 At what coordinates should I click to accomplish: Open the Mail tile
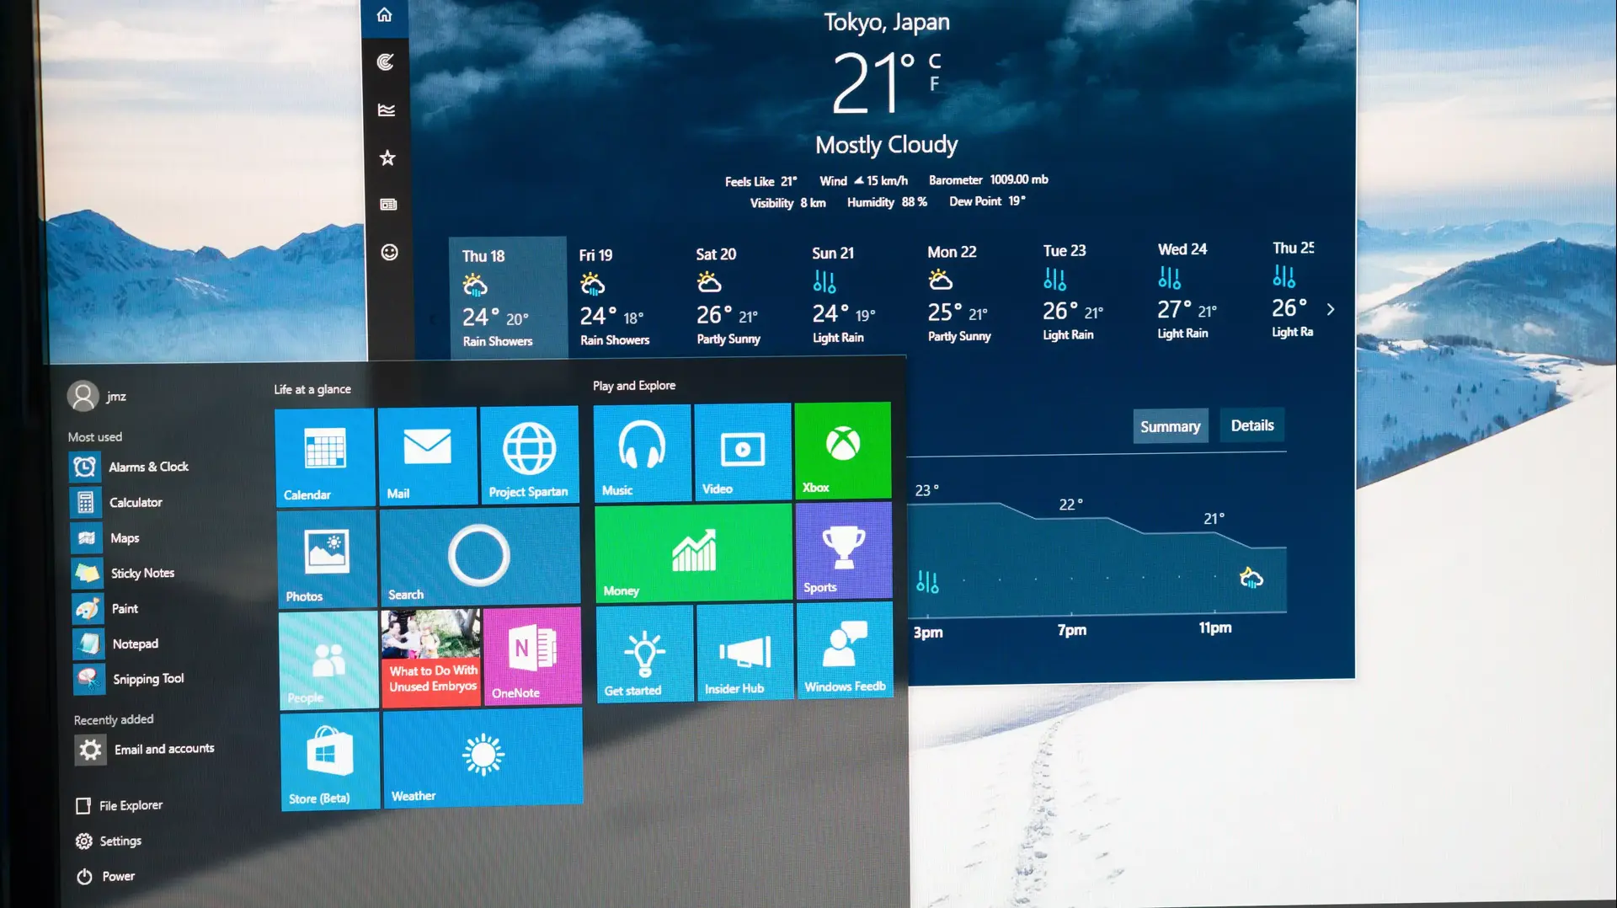pos(428,456)
